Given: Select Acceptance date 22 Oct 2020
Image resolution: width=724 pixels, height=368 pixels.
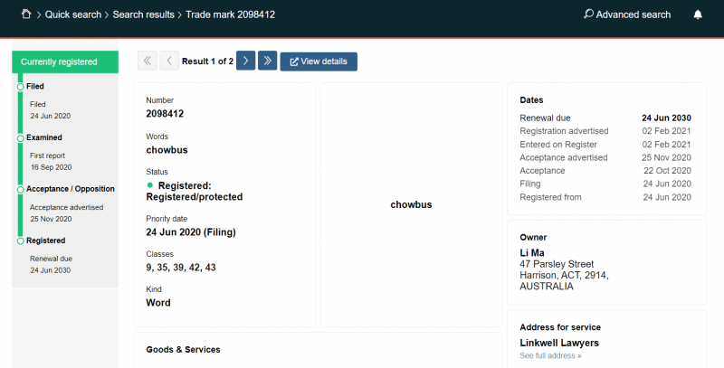Looking at the screenshot, I should pos(667,171).
